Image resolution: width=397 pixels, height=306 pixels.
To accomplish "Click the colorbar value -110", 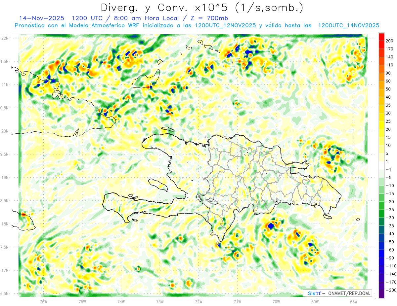I will 391,266.
